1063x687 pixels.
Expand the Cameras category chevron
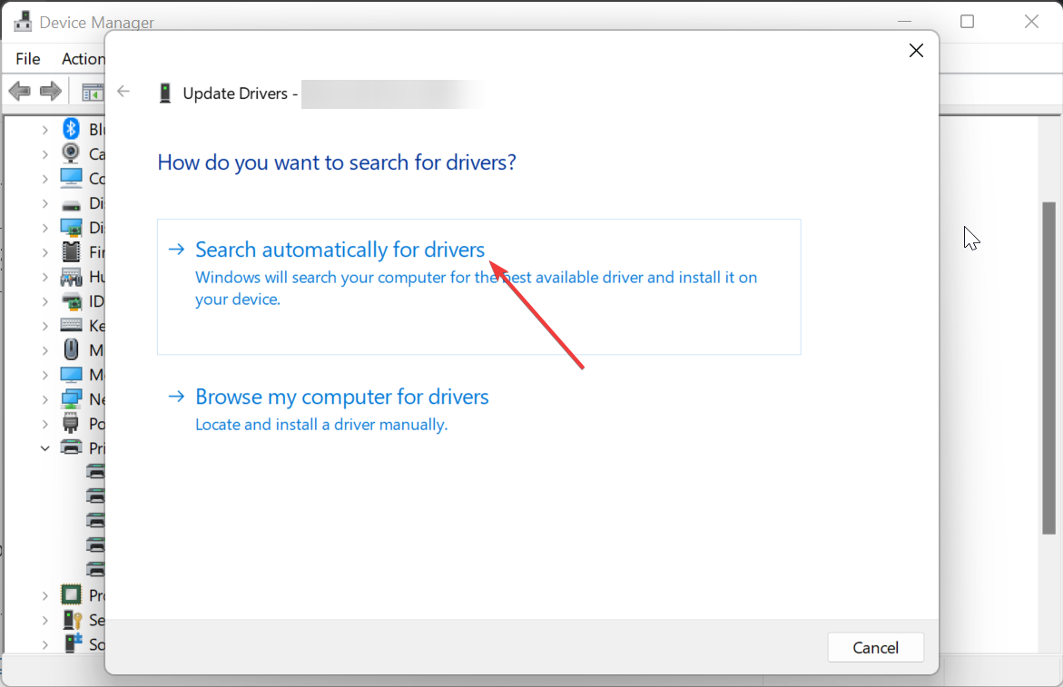(44, 154)
